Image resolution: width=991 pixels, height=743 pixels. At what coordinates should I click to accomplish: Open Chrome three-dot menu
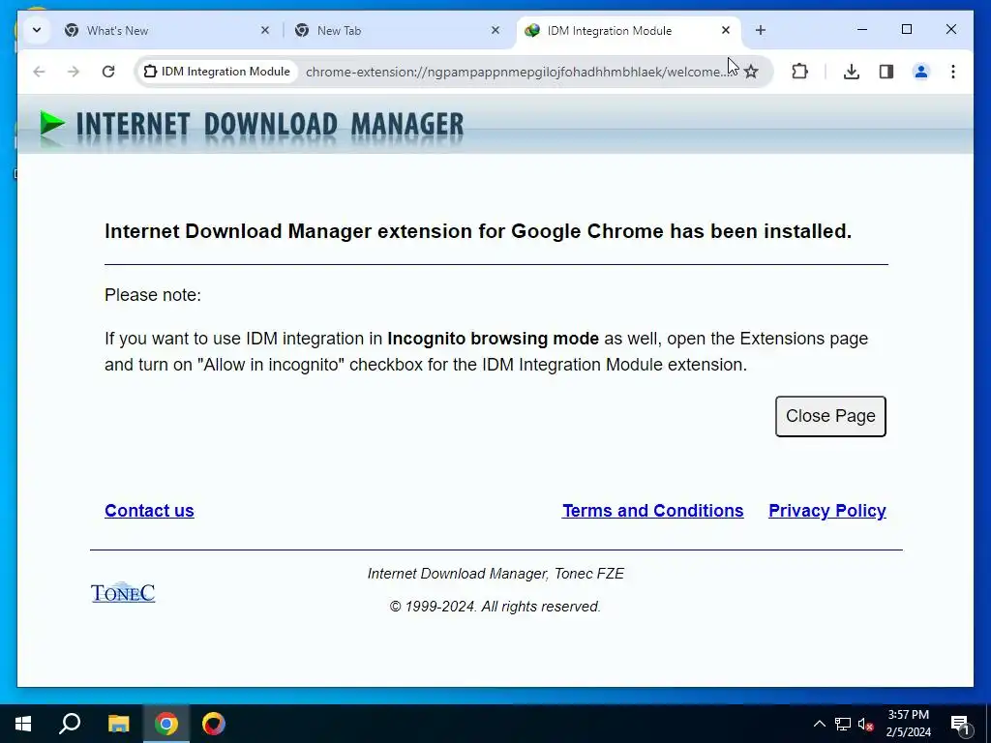[953, 72]
